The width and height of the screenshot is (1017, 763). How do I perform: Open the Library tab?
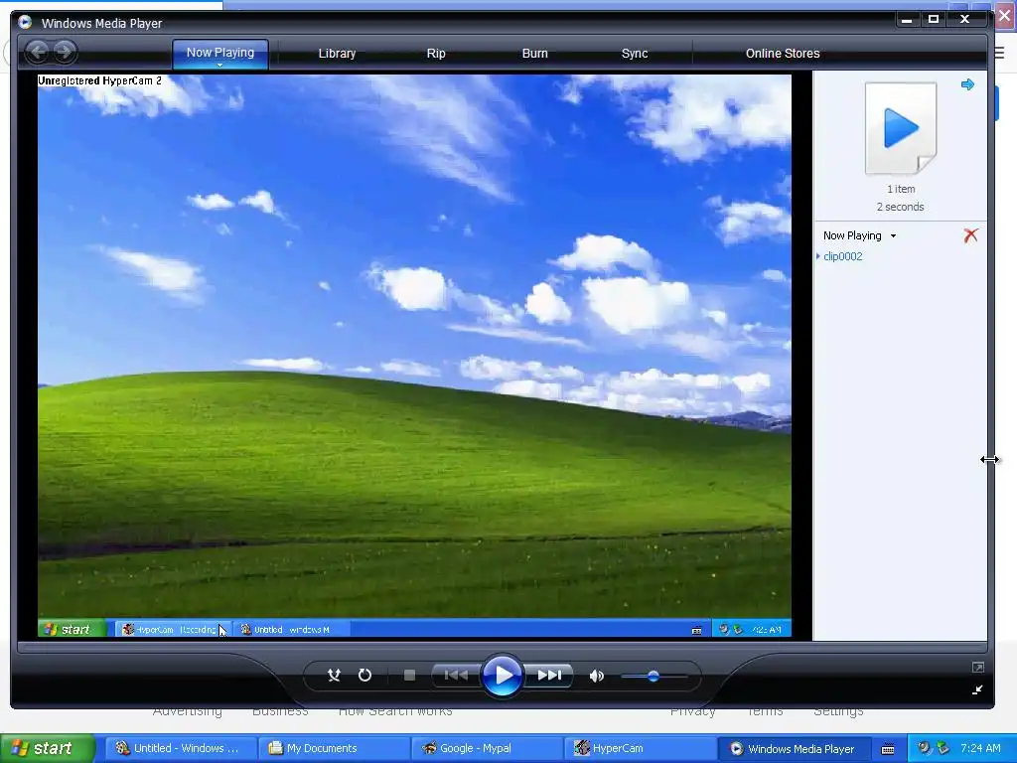point(337,54)
